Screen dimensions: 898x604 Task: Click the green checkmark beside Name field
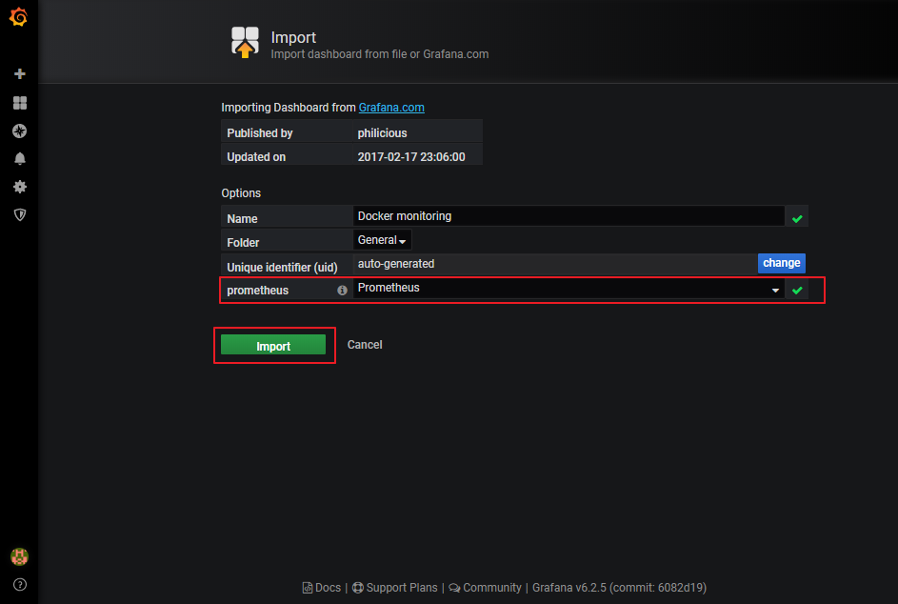pyautogui.click(x=797, y=218)
